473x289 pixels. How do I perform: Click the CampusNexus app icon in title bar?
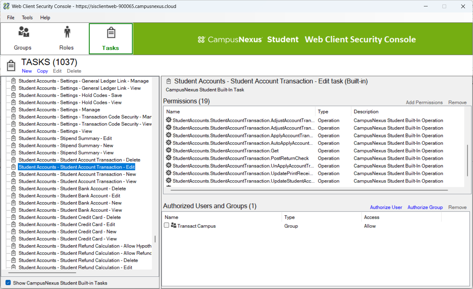click(6, 6)
